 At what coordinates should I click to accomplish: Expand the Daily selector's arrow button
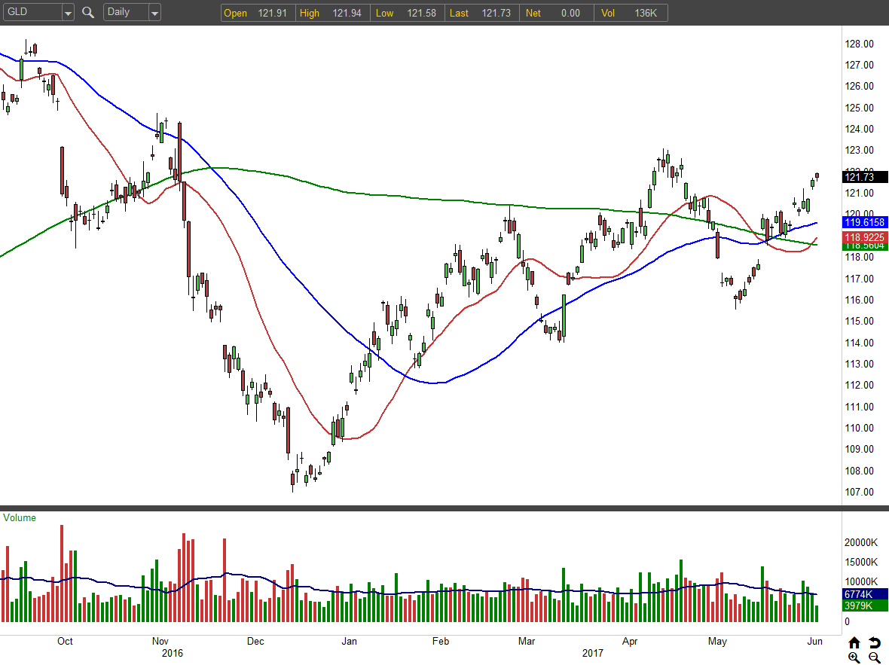[155, 12]
